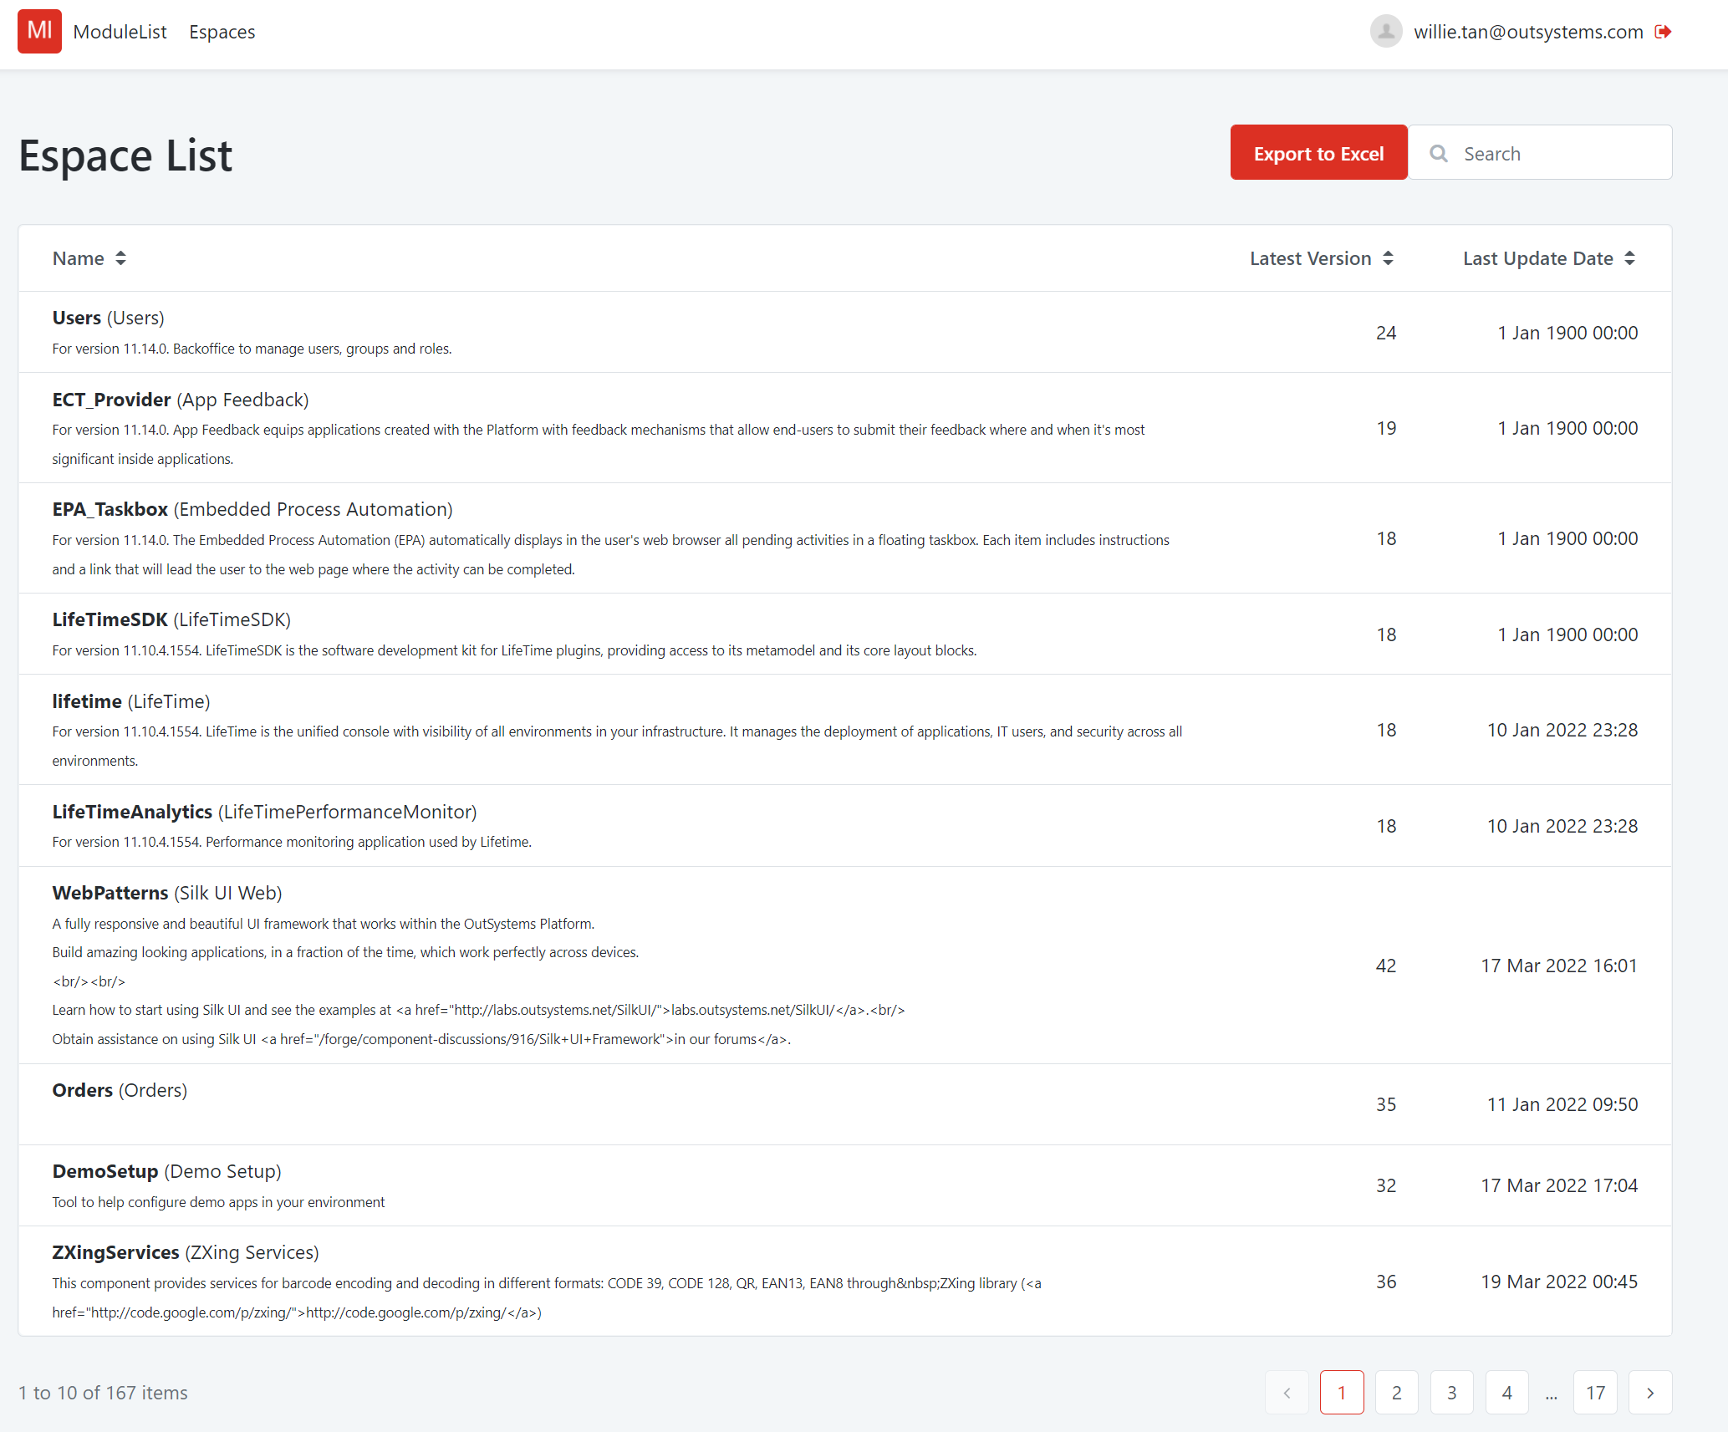Click the magnifying glass search icon
The height and width of the screenshot is (1432, 1728).
point(1440,153)
